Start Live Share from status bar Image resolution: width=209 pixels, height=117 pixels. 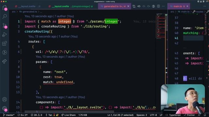tap(68, 115)
